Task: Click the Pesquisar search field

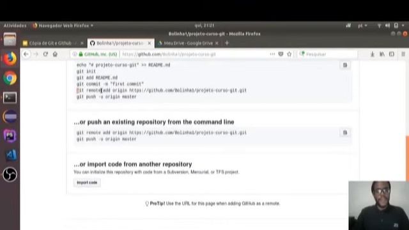Action: pyautogui.click(x=328, y=54)
